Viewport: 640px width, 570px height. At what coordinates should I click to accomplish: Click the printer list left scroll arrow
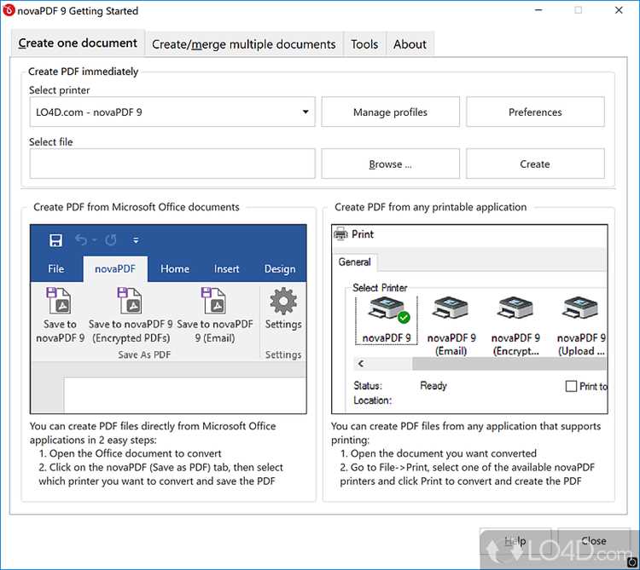click(361, 364)
